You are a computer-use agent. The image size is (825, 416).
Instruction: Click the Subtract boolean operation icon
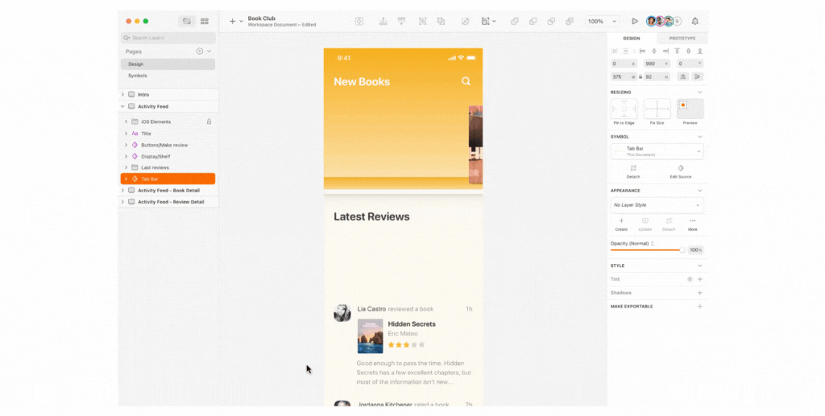coord(533,22)
